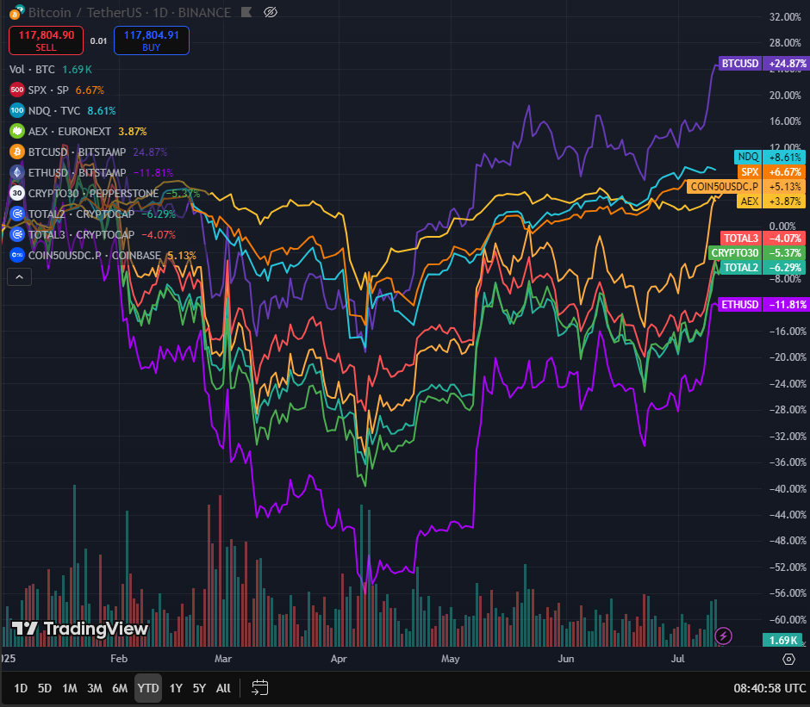
Task: Open the go-to-date calendar icon
Action: [x=260, y=688]
